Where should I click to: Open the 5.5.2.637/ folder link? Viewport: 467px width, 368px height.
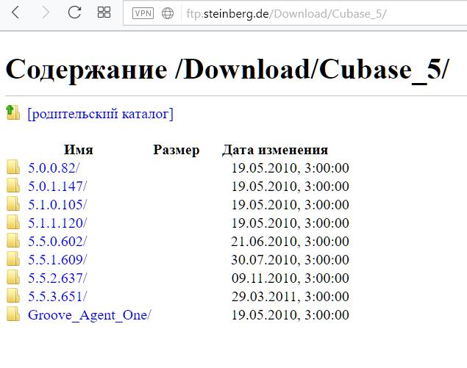point(57,278)
